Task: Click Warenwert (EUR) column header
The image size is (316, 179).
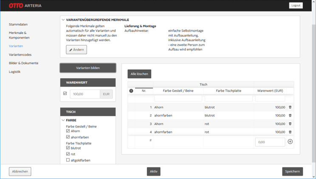Action: [270, 91]
